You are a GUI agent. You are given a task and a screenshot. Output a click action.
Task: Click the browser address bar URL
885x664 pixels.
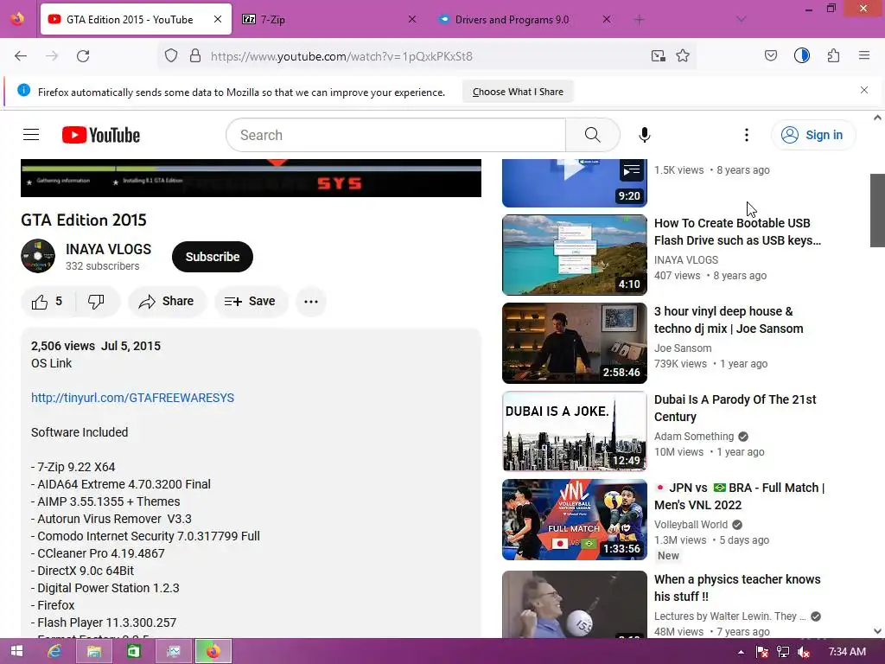(341, 56)
